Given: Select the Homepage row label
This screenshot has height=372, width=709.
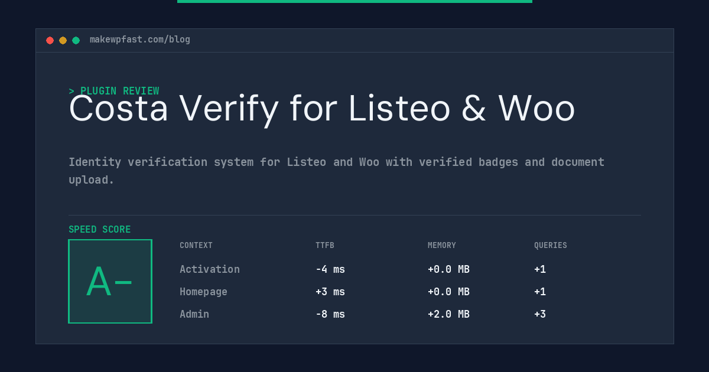Looking at the screenshot, I should (203, 292).
